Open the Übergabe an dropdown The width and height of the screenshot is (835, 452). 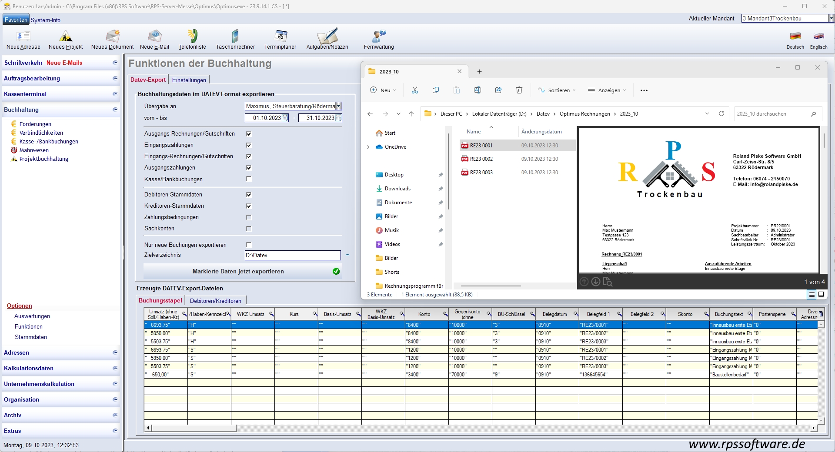point(339,106)
